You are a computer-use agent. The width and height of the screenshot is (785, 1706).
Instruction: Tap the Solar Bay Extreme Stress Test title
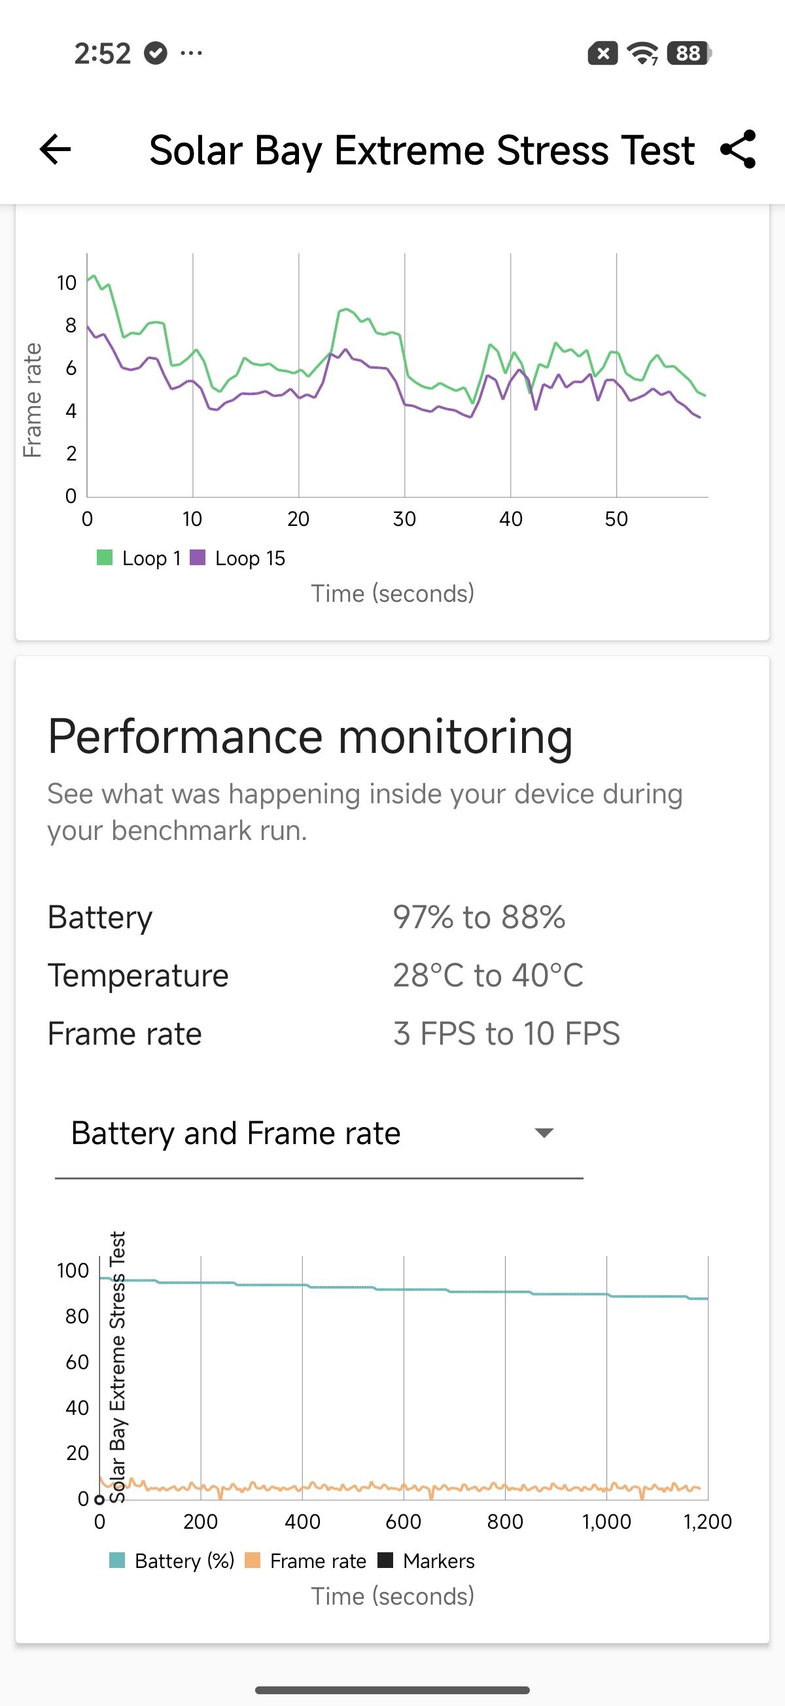(x=421, y=150)
